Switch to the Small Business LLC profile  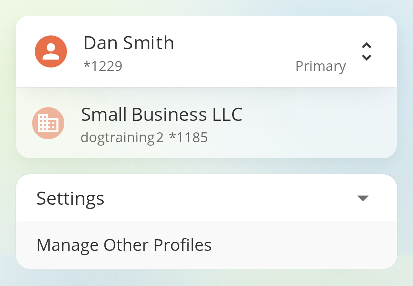point(206,123)
